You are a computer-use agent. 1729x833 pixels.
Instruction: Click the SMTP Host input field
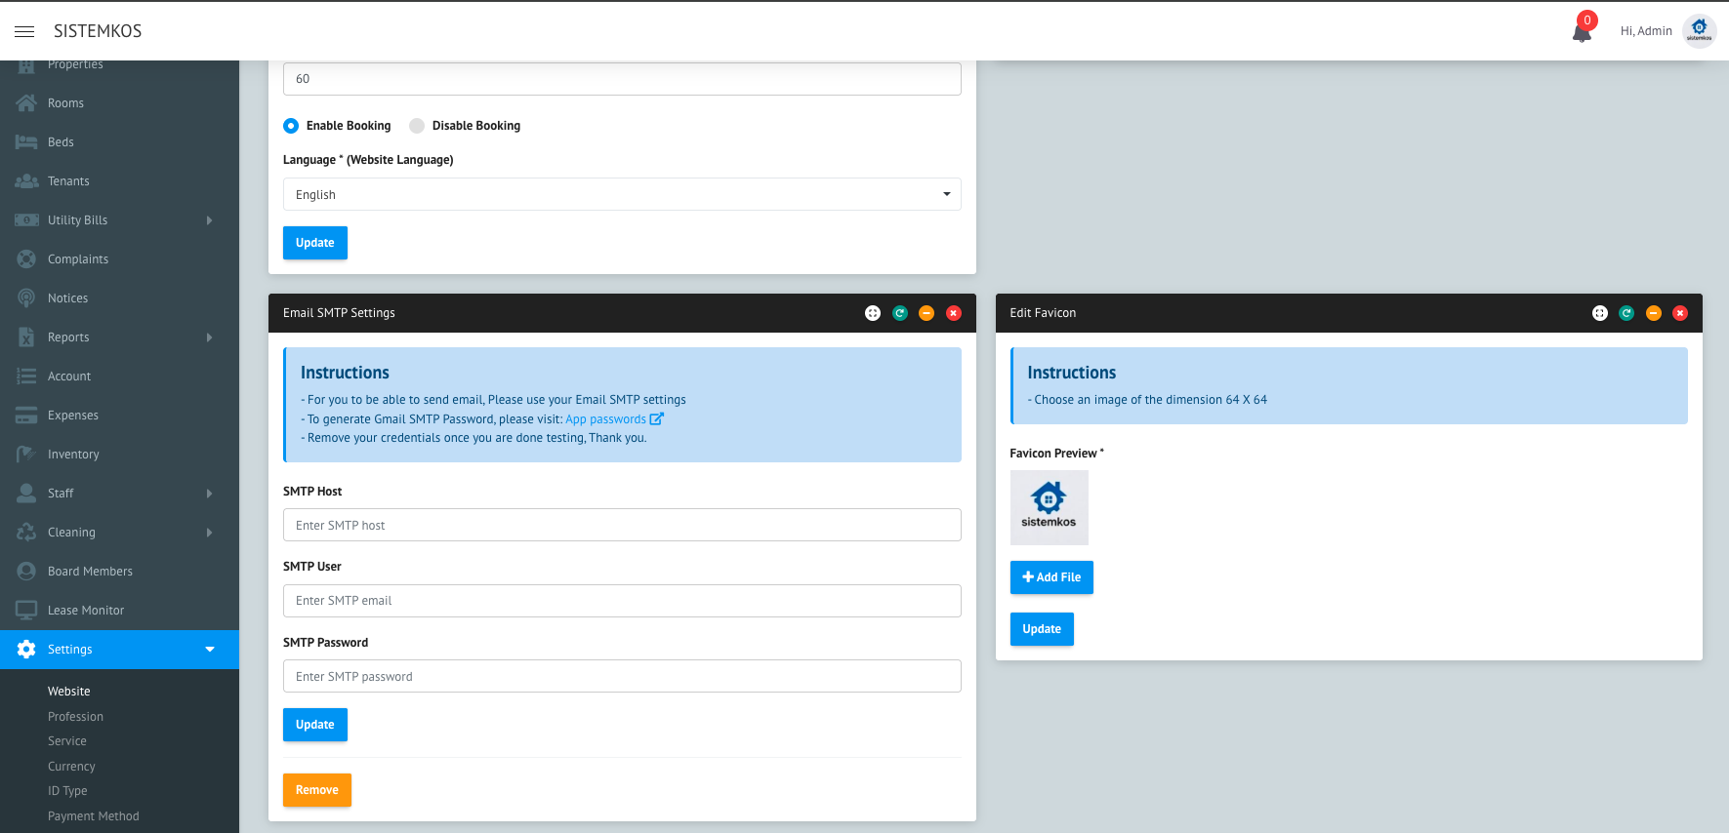[622, 525]
